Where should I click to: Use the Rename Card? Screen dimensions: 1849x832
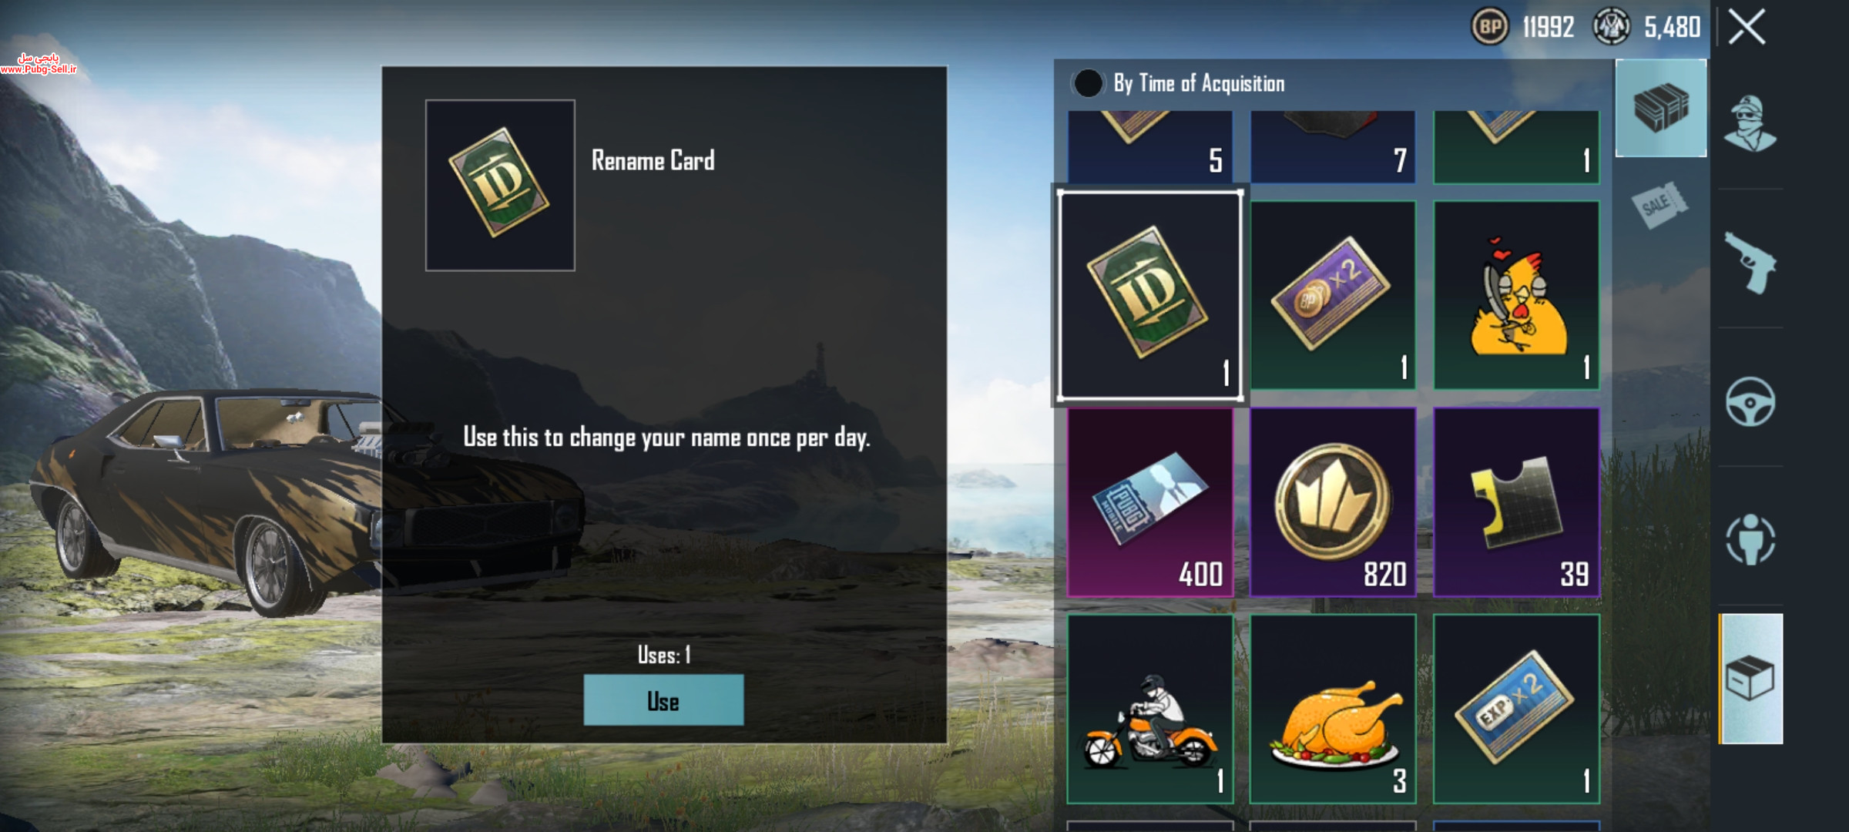coord(663,700)
